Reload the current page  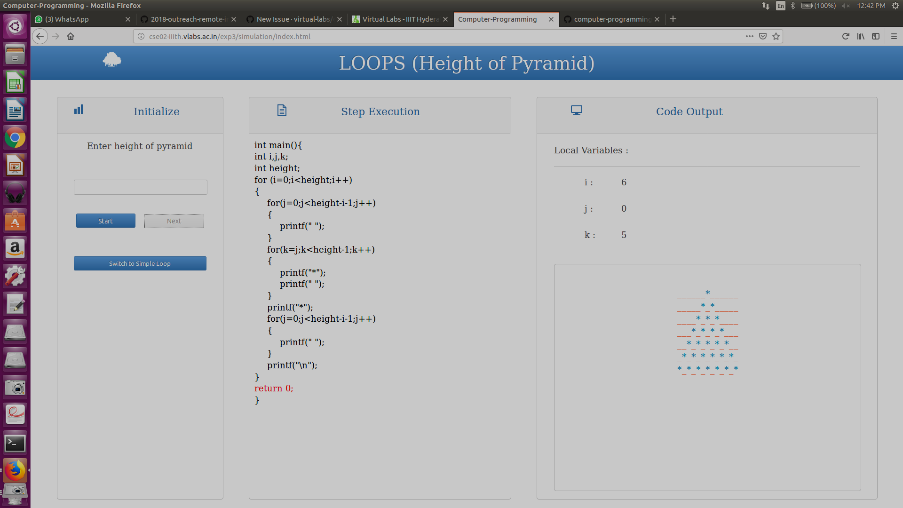(x=845, y=36)
